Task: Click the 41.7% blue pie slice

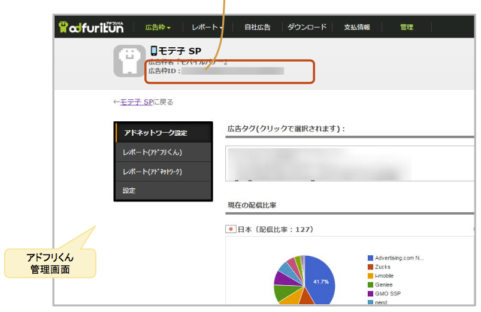Action: [x=320, y=280]
